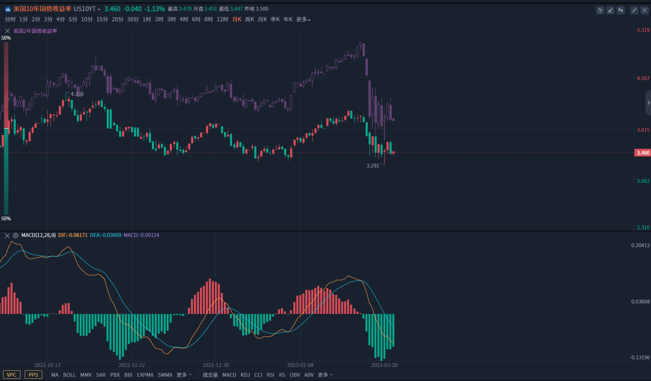Switch sub-chart to ABV
The height and width of the screenshot is (381, 651).
tap(309, 375)
